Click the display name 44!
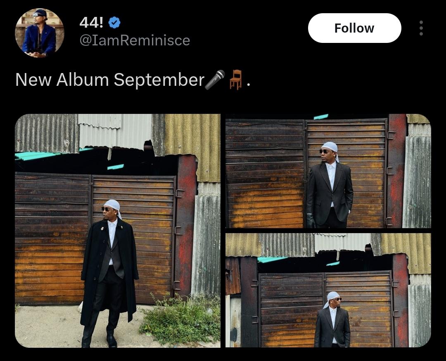Screen dimensions: 446x361 tap(91, 23)
